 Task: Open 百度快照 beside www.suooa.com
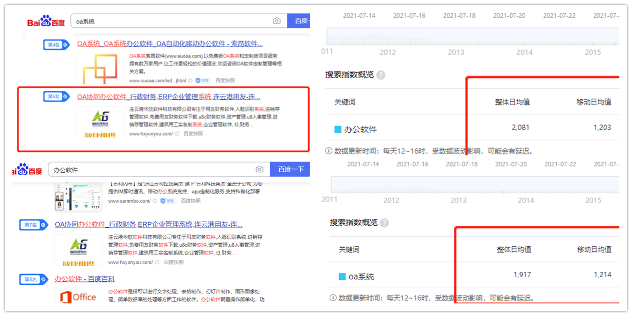(226, 81)
